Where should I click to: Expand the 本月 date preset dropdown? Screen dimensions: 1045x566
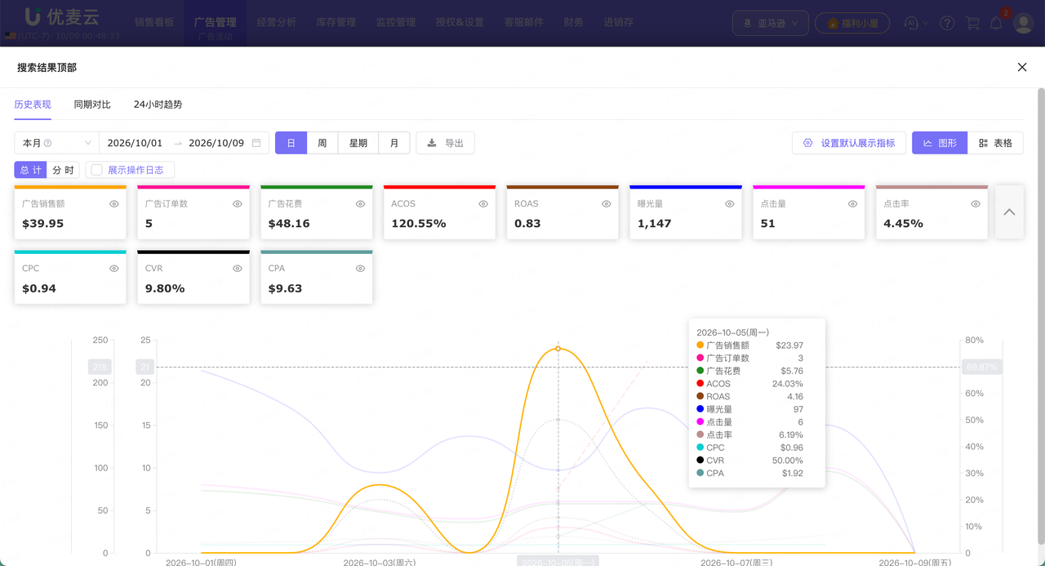[57, 143]
